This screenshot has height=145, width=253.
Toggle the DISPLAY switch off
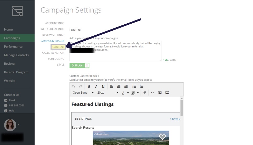79,66
